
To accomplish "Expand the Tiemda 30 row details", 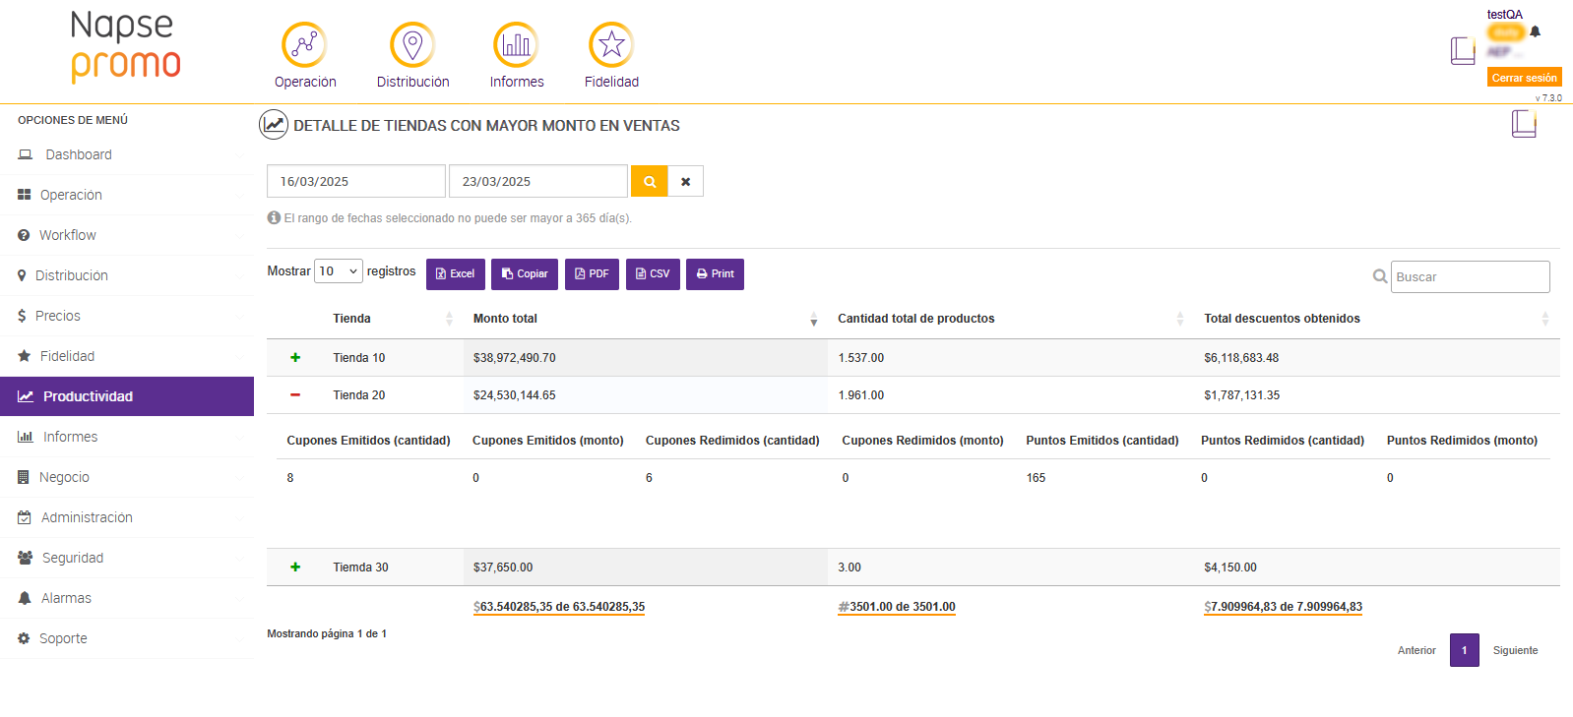I will pyautogui.click(x=295, y=568).
